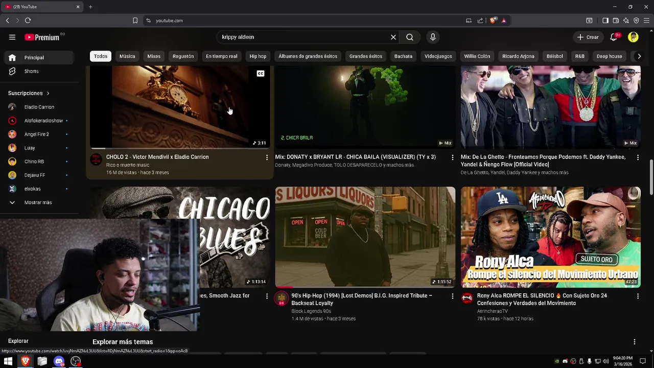Open options for Explorar más temas section
Image resolution: width=654 pixels, height=368 pixels.
click(635, 342)
